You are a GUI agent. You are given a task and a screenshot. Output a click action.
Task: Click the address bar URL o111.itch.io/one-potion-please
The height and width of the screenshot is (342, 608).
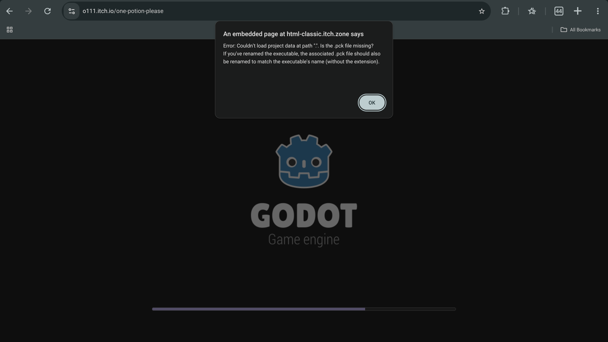123,11
